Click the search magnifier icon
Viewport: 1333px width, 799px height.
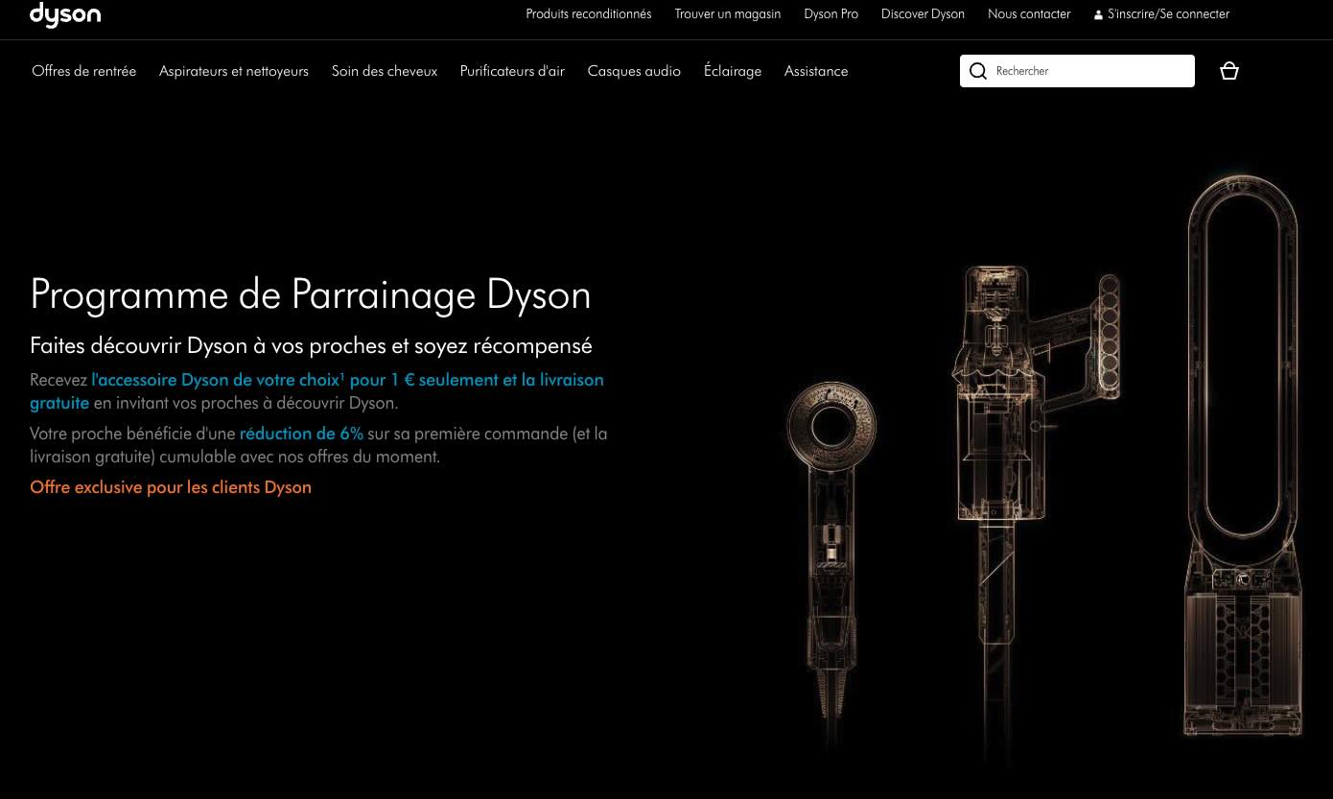pyautogui.click(x=978, y=71)
